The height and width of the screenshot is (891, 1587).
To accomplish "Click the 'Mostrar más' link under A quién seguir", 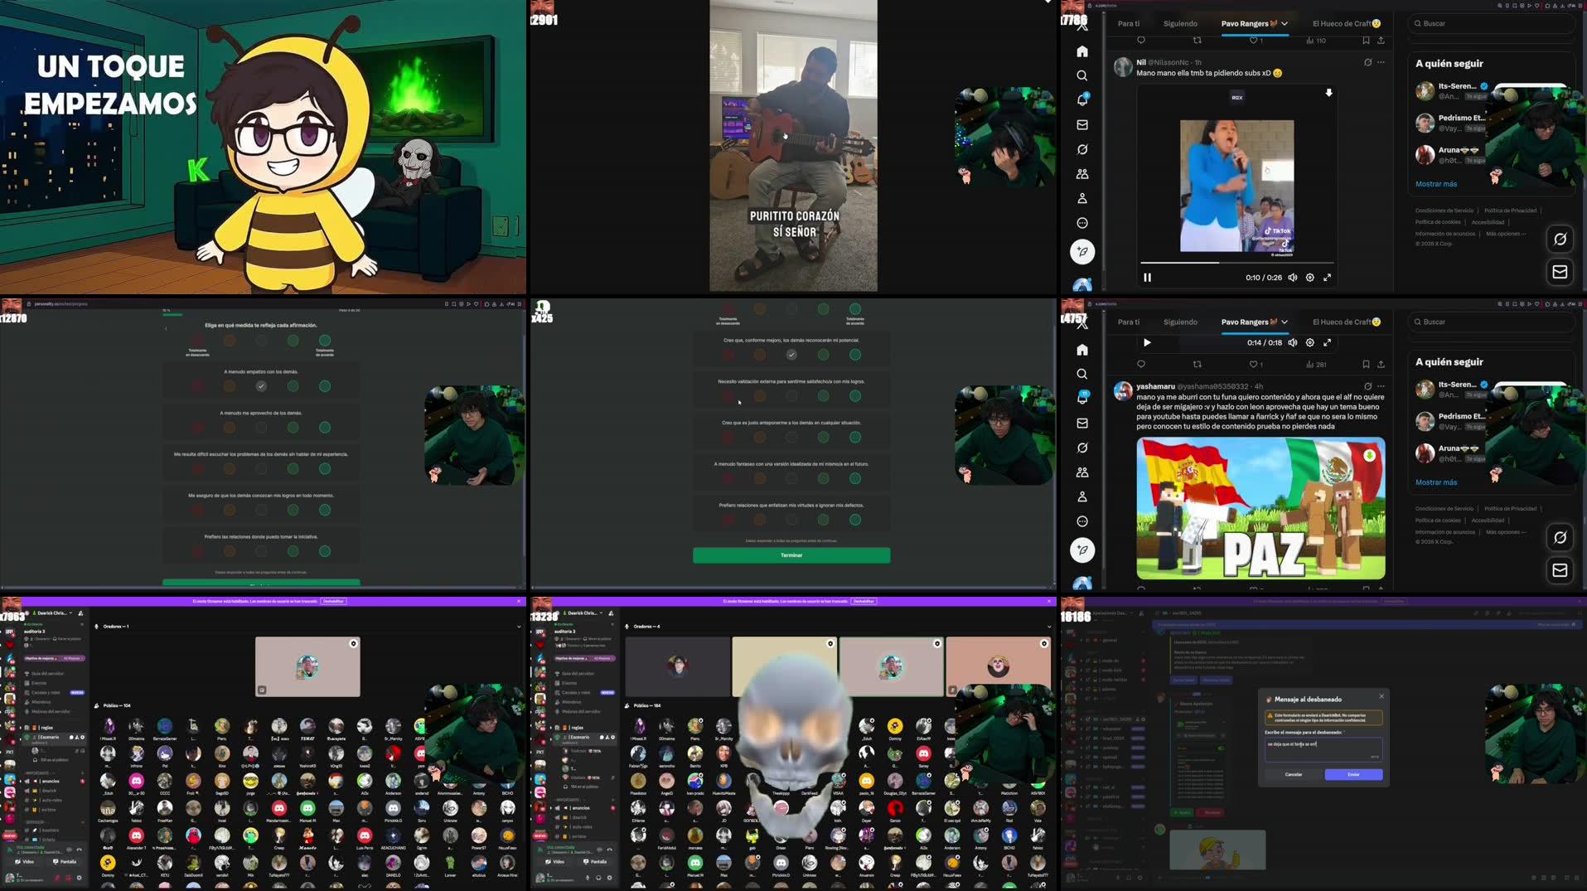I will click(1435, 183).
